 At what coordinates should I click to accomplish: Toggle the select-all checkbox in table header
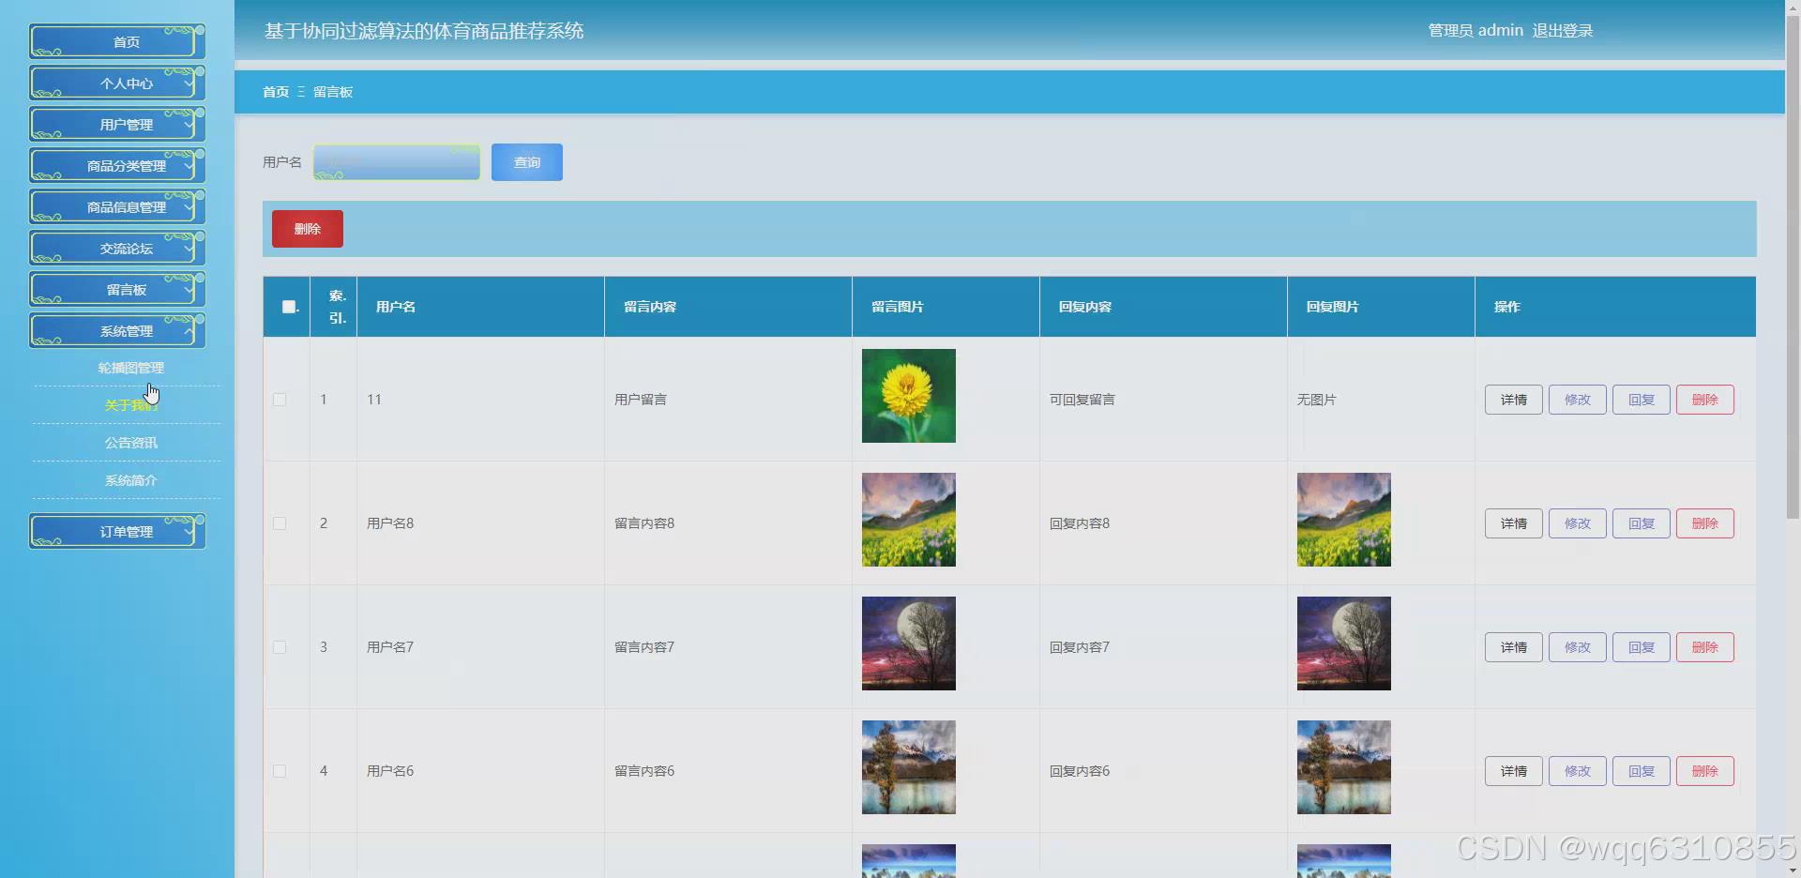click(x=289, y=307)
